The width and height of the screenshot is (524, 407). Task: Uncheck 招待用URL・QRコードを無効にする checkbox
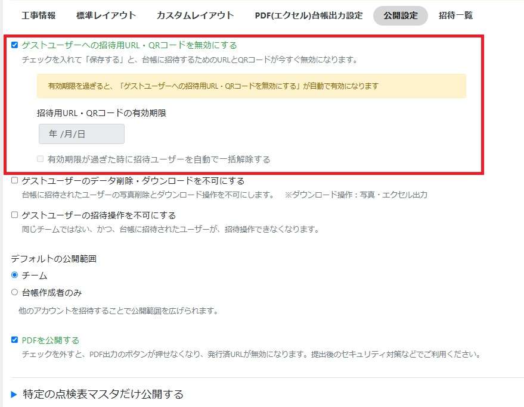tap(14, 45)
